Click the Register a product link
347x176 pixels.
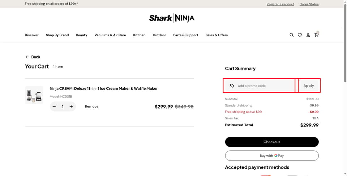pos(280,4)
